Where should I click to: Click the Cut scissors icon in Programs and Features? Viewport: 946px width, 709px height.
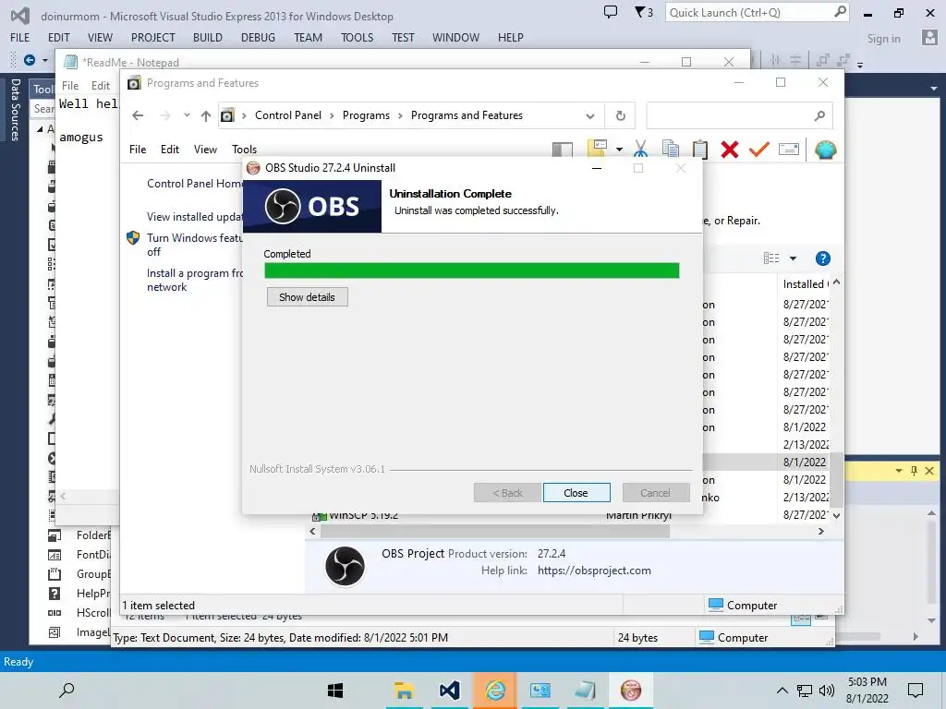641,149
